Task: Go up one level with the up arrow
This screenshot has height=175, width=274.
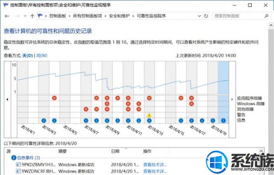Action: [x=32, y=16]
